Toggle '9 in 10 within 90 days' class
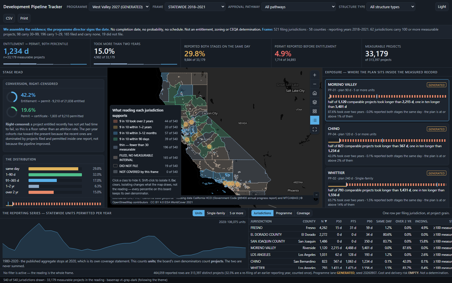This screenshot has width=452, height=283. (x=145, y=139)
